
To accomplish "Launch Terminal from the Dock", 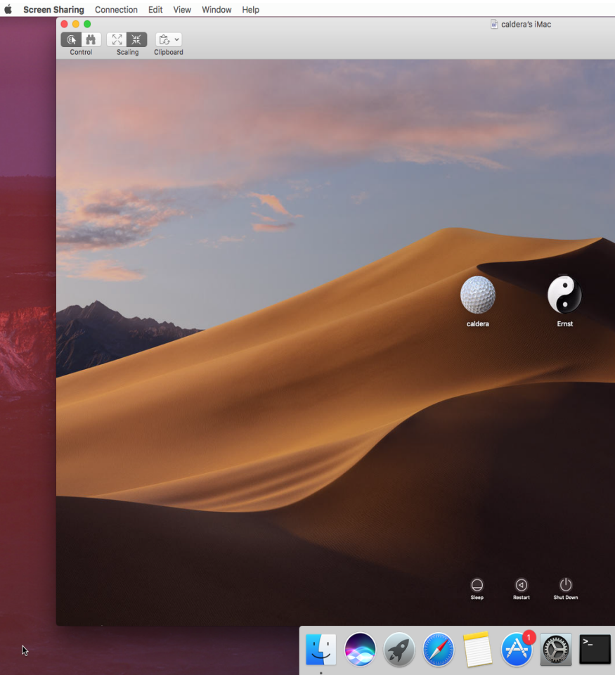I will point(594,648).
